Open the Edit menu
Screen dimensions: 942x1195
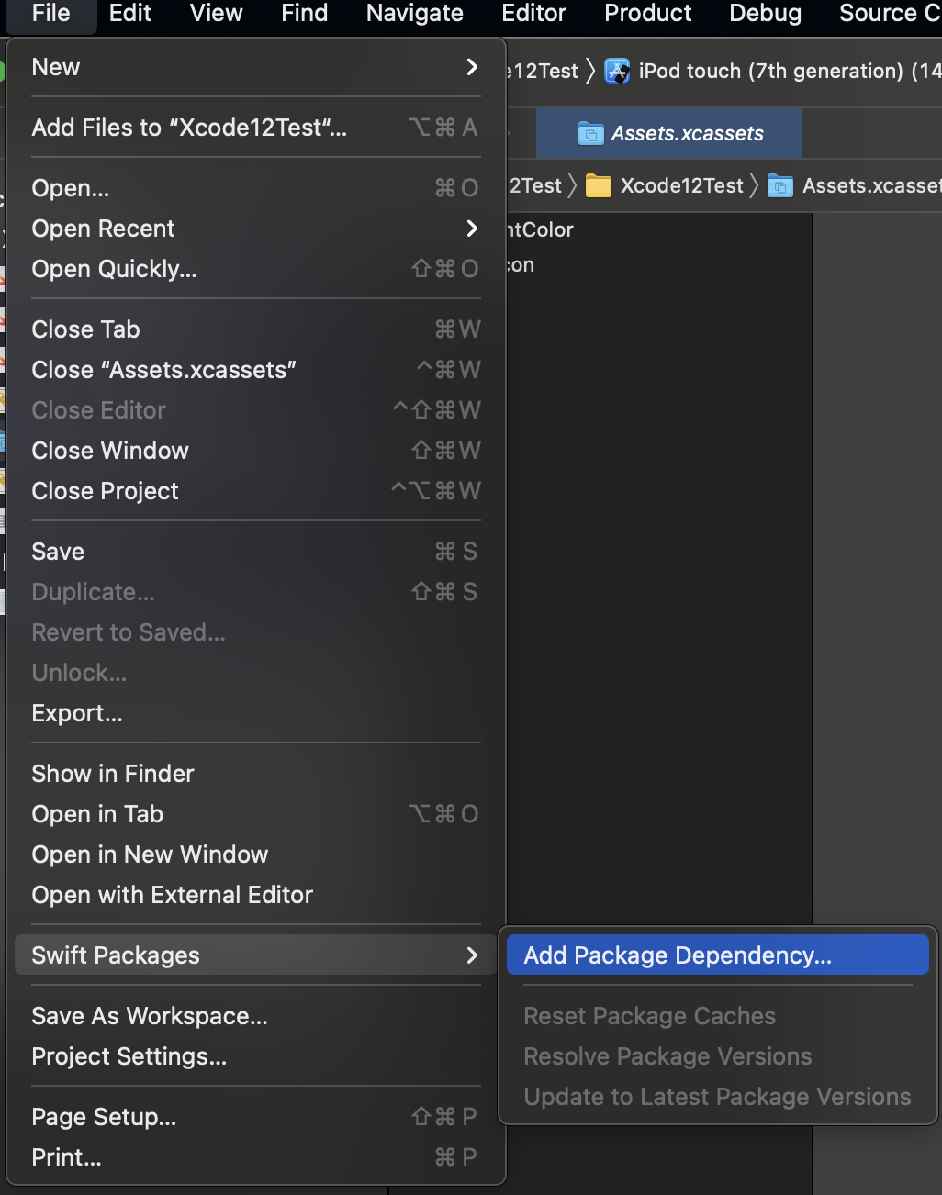coord(130,14)
